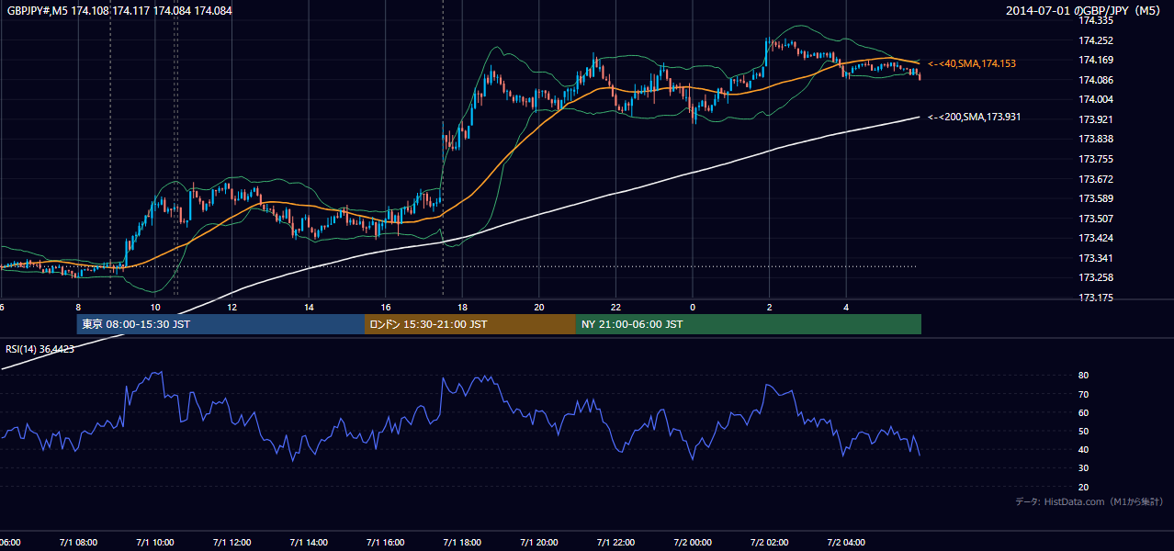
Task: Click price axis value 173.755
Action: (1096, 159)
